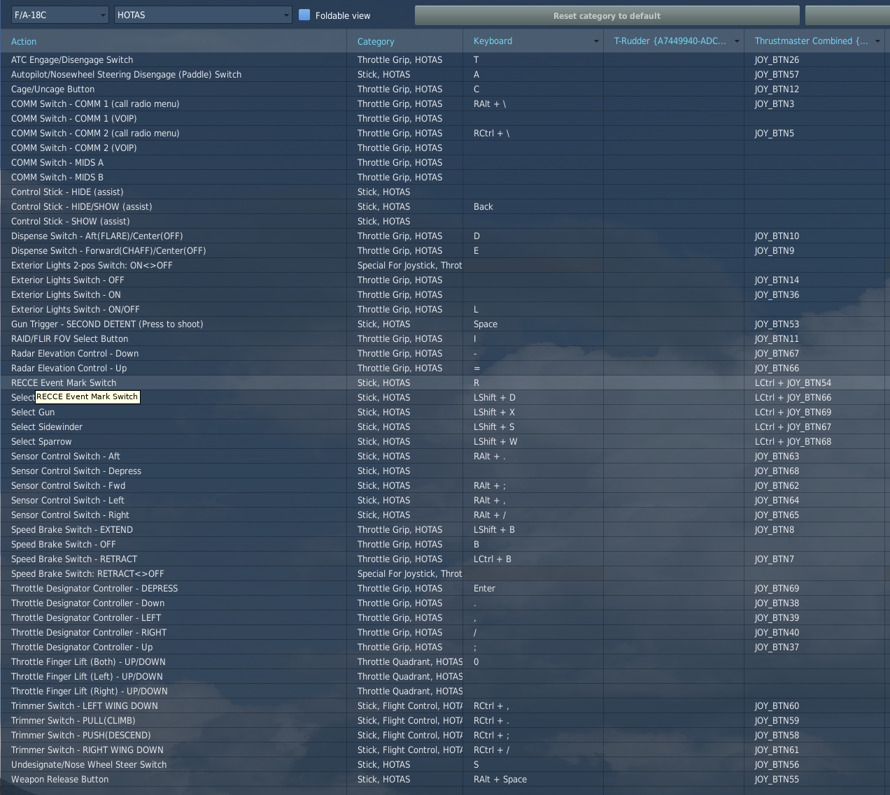Image resolution: width=890 pixels, height=795 pixels.
Task: Click JOY_BTN69 for Throttle Designator Controller DEPRESS
Action: point(777,589)
